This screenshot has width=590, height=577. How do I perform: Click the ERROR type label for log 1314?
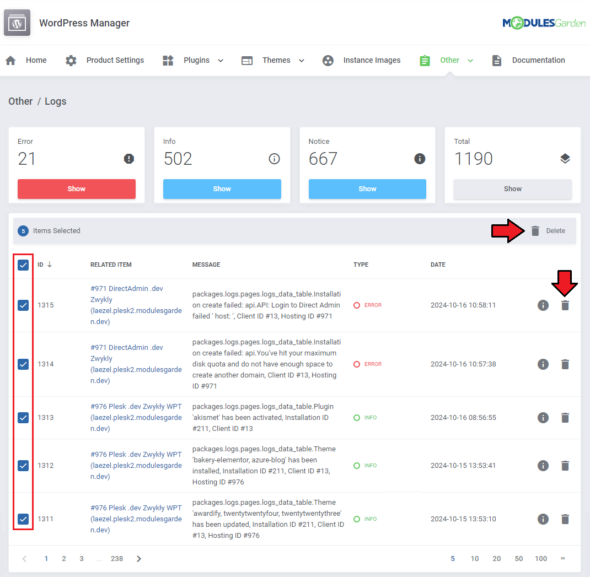coord(373,364)
